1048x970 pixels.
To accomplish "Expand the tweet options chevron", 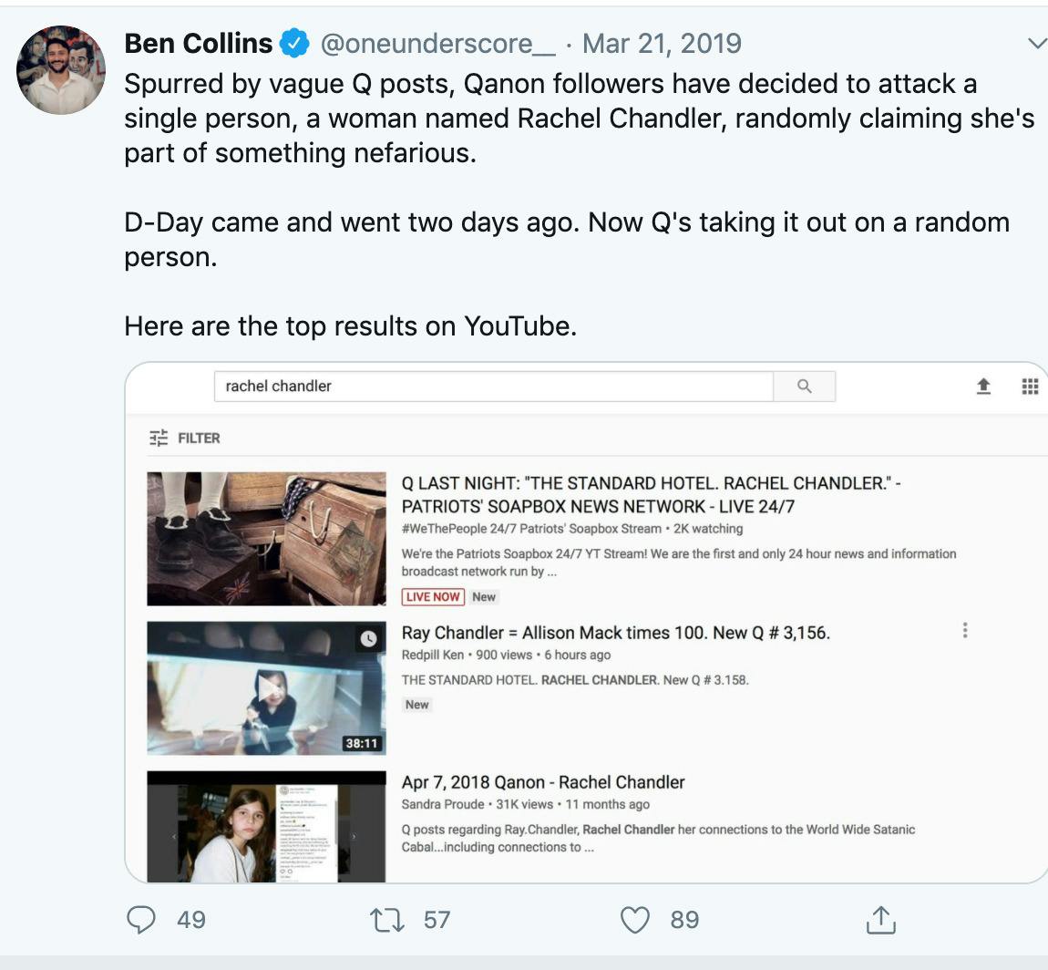I will [1037, 44].
